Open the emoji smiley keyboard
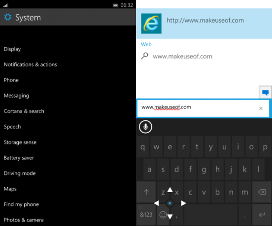The width and height of the screenshot is (272, 226). [163, 215]
